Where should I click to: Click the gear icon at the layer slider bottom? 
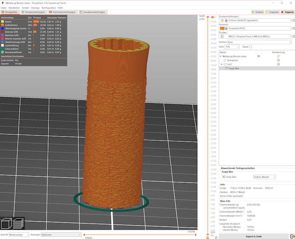[216, 237]
